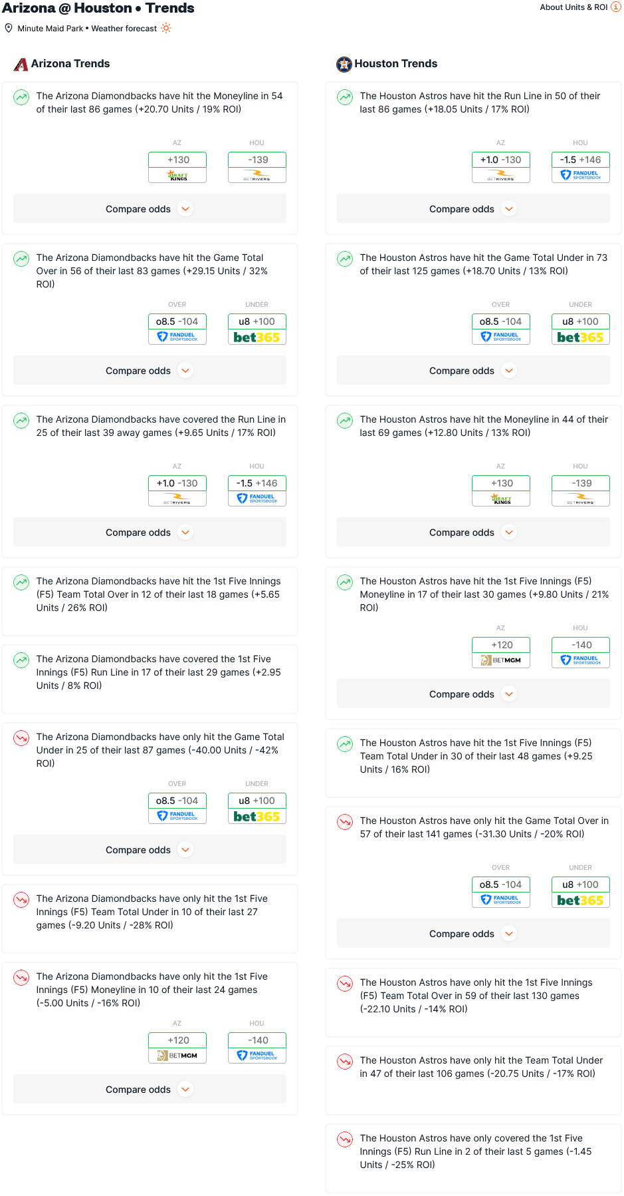Select AZ +130 DraftKings odds in Arizona Moneyline card
The height and width of the screenshot is (1196, 624).
pos(177,166)
